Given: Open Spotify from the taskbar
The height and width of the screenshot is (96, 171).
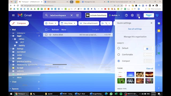Looking at the screenshot, I should [x=121, y=94].
